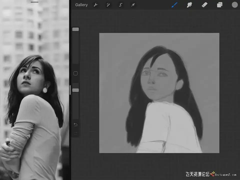The height and width of the screenshot is (180, 240).
Task: Redo the last undone stroke
Action: 75,133
